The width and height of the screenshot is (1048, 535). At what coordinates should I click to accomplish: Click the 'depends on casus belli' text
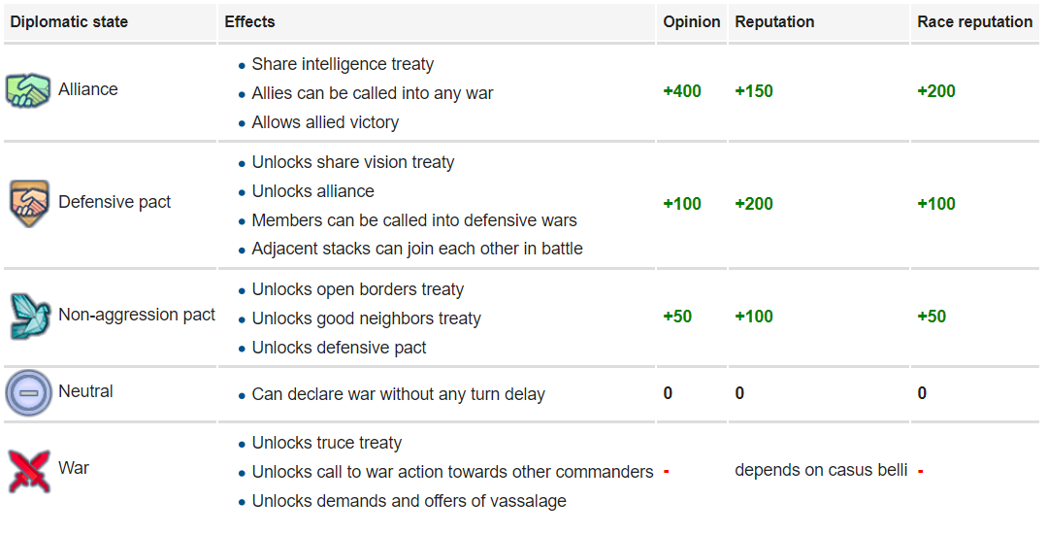tap(822, 470)
